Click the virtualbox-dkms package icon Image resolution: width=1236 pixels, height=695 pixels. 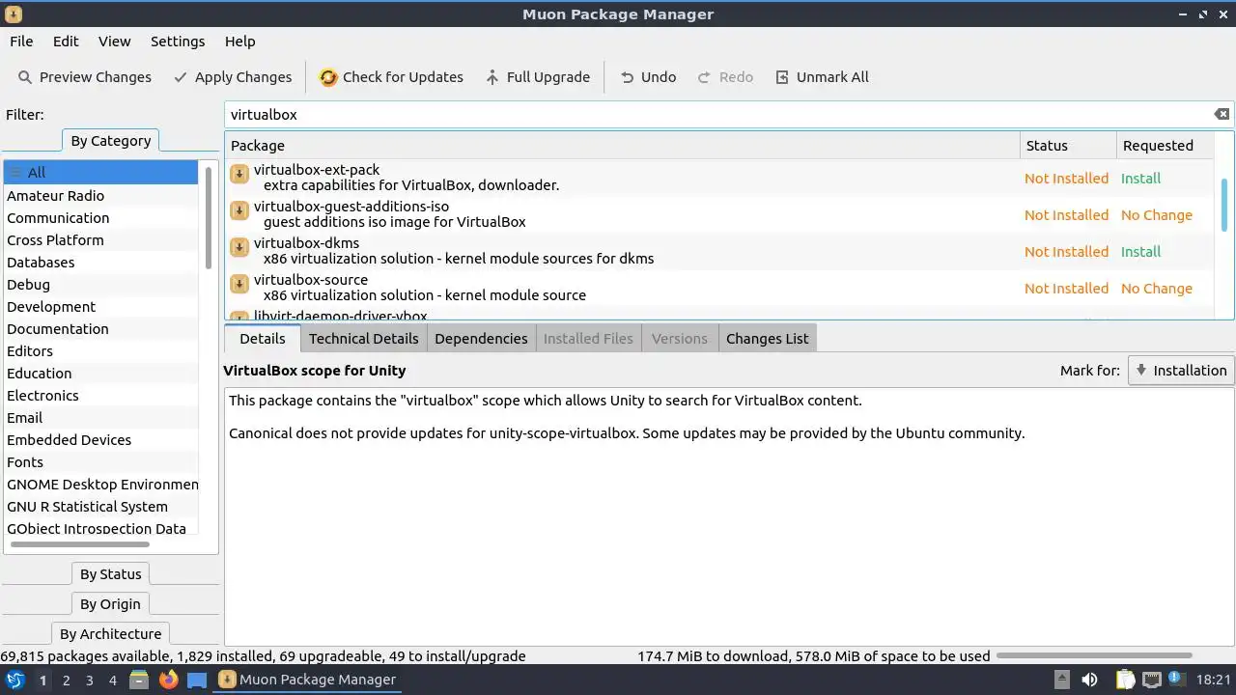coord(239,247)
